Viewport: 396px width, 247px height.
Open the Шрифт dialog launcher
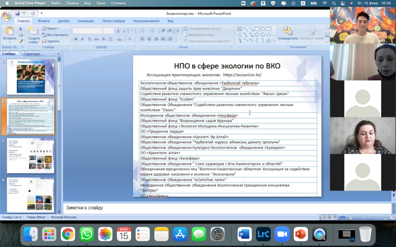[x=134, y=47]
